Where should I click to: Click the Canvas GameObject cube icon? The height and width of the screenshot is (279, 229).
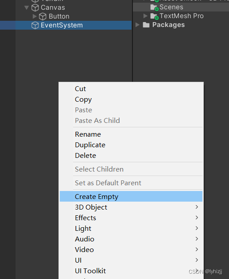(35, 8)
